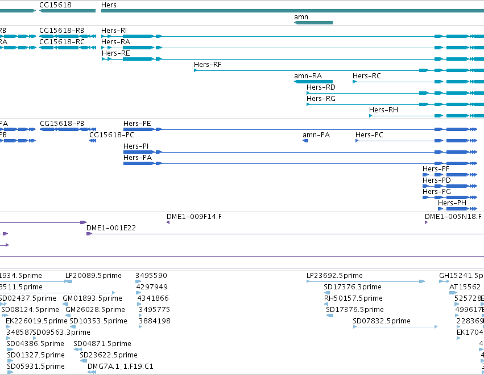Select the SD08124.5prime EST label

[30, 310]
